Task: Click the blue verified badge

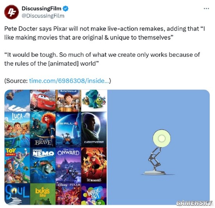Action: coord(66,9)
